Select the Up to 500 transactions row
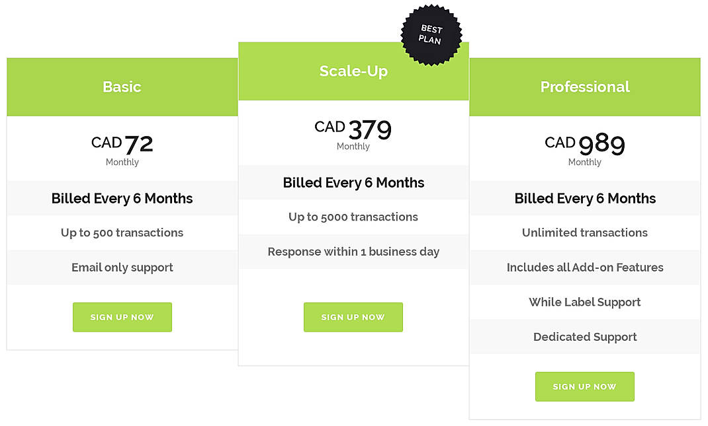The image size is (708, 426). (x=122, y=232)
